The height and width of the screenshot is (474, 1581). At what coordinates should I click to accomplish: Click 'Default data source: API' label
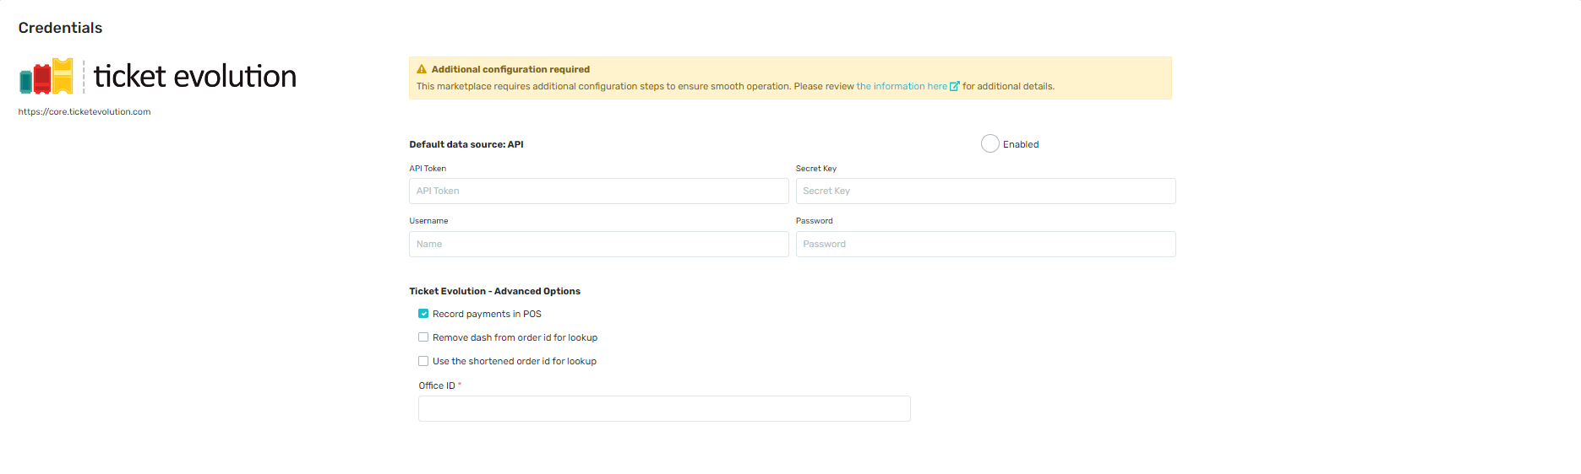466,144
